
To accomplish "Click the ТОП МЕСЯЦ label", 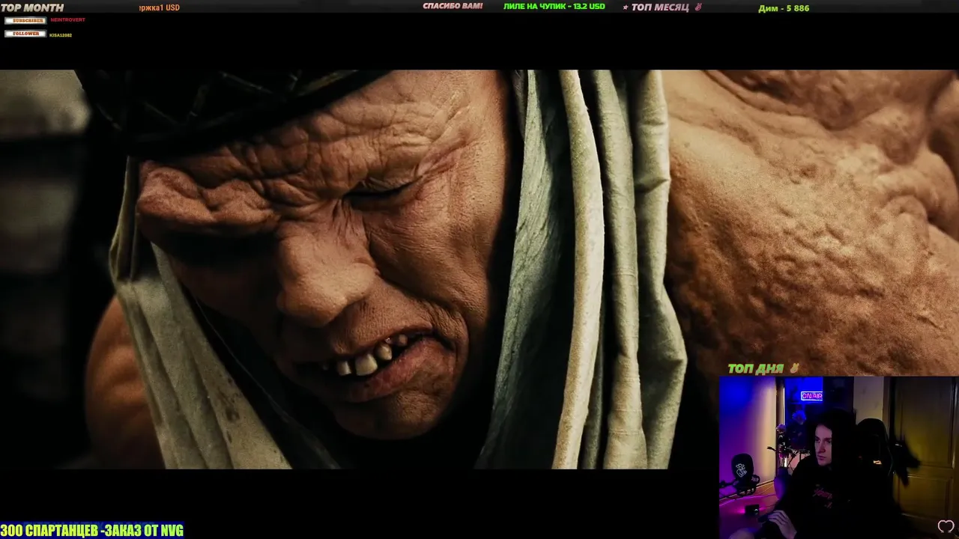I will click(660, 7).
